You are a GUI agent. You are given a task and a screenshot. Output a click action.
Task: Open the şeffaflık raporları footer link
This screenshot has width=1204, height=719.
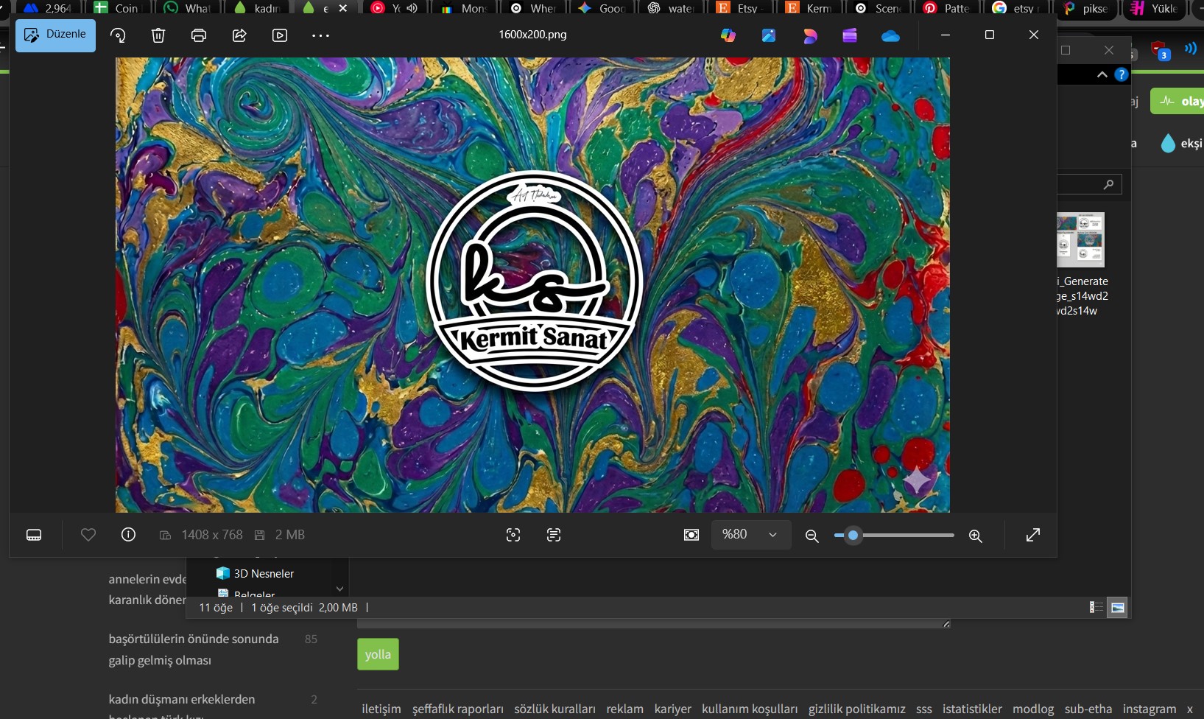click(458, 709)
